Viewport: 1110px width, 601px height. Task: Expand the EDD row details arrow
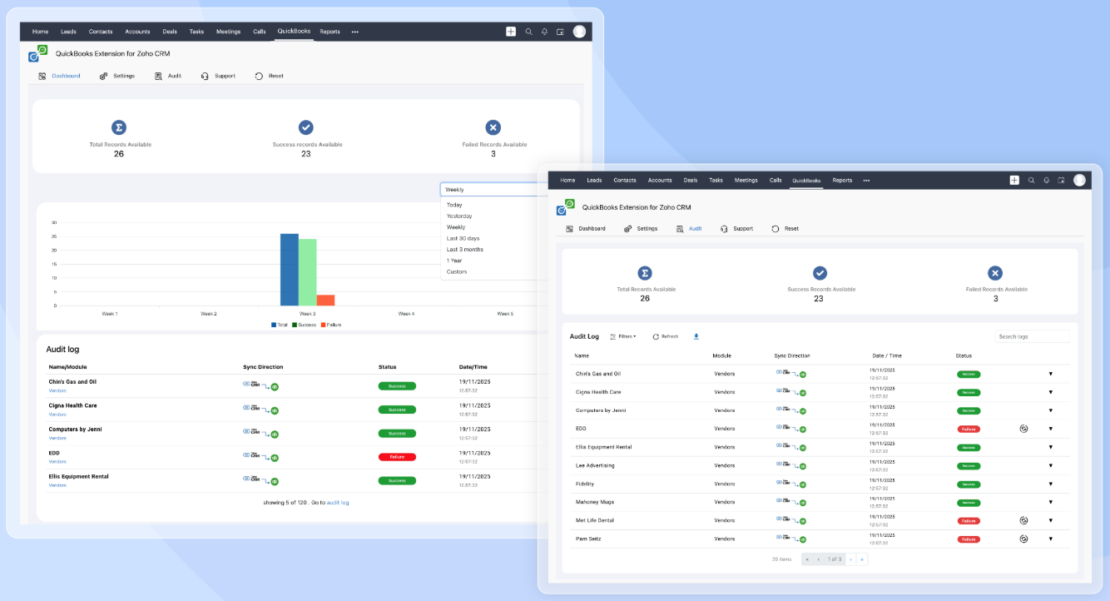coord(1050,429)
